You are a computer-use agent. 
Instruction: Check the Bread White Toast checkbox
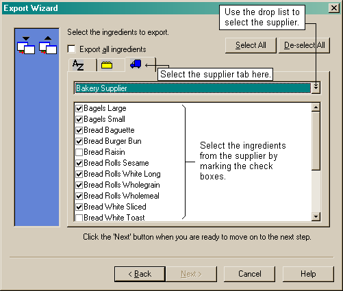79,218
